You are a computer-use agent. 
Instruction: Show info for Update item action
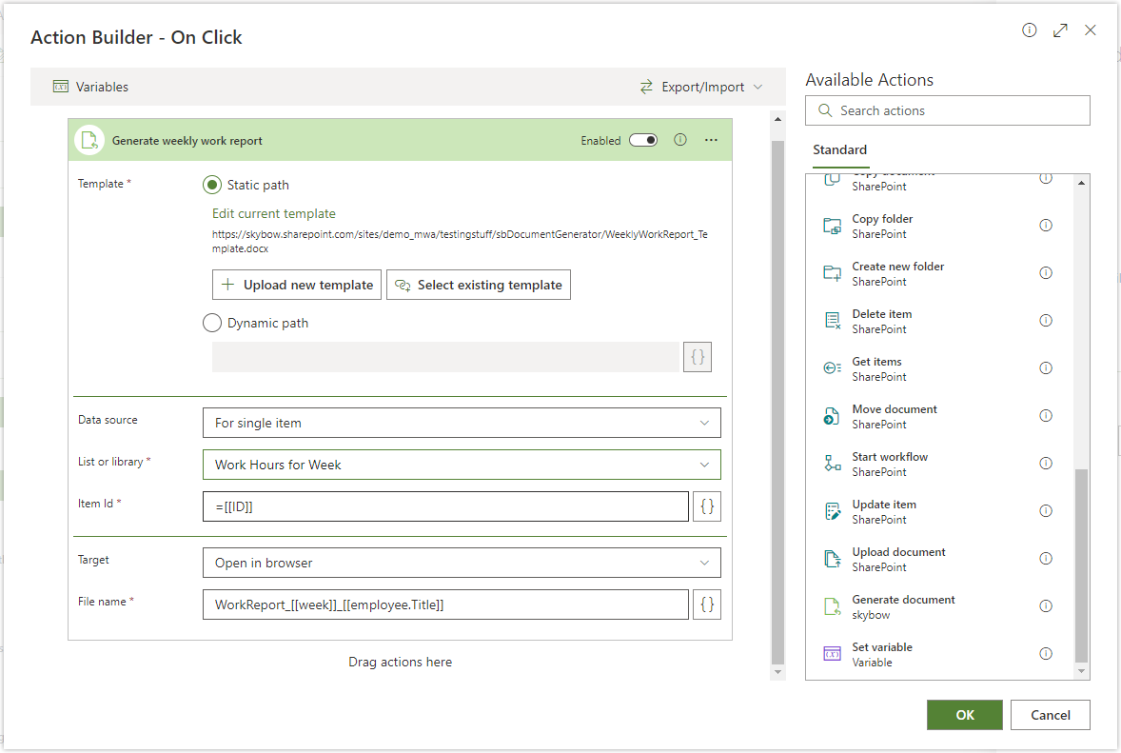(x=1046, y=510)
